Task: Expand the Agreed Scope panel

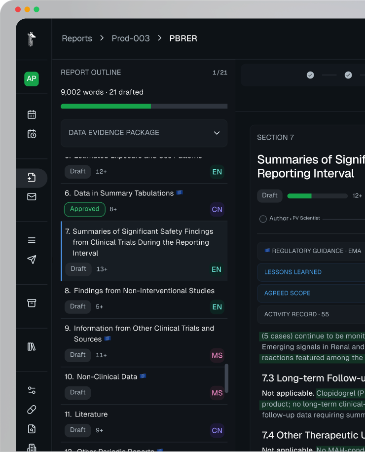Action: coord(311,293)
